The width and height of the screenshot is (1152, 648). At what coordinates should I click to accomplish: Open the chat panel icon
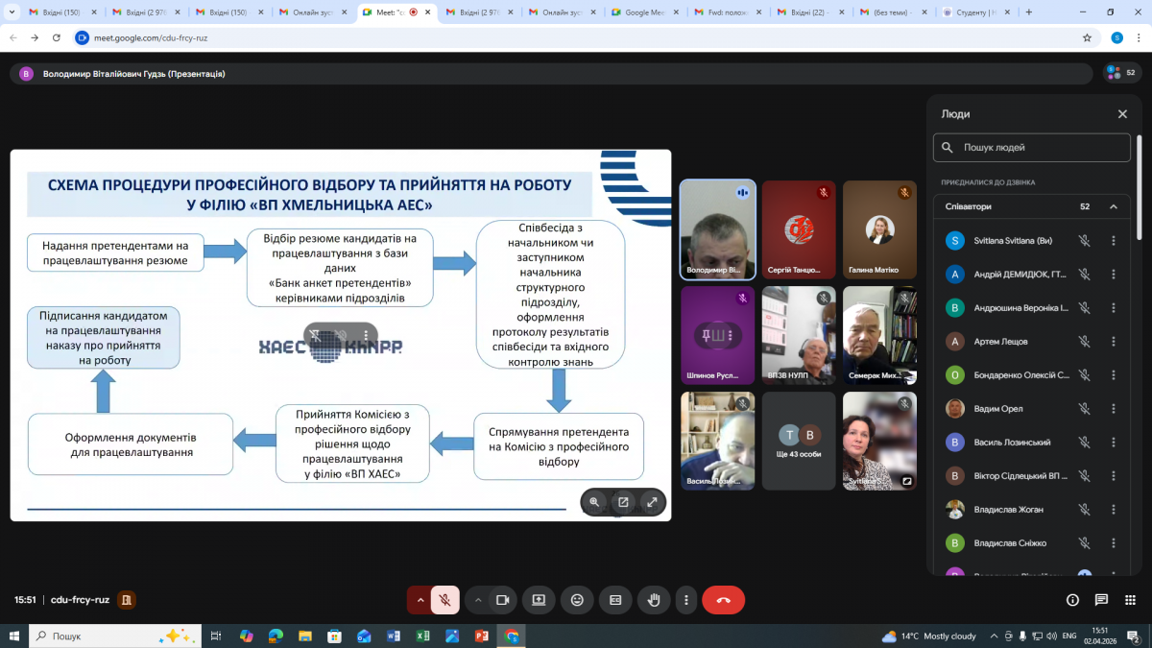pos(1101,600)
